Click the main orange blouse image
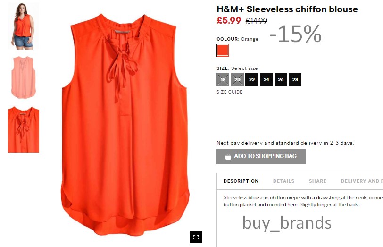 point(125,125)
